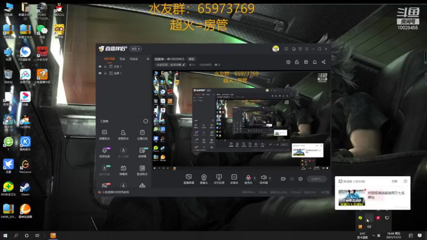This screenshot has height=240, width=427.
Task: Click the 修改 button beside room title
Action: click(x=192, y=59)
